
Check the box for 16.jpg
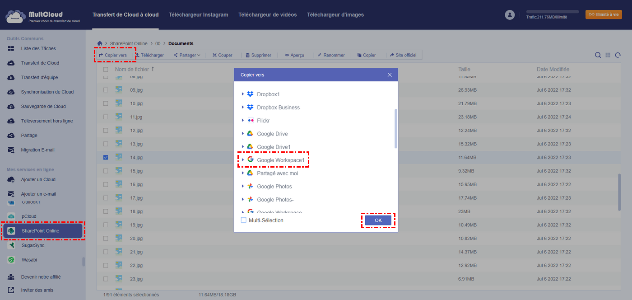(x=106, y=184)
